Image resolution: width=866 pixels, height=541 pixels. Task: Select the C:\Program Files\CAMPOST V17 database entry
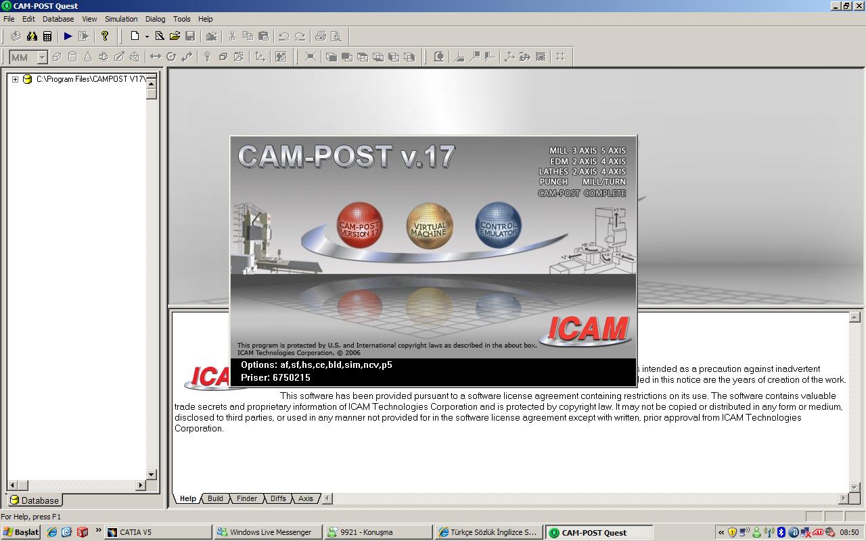(x=91, y=79)
